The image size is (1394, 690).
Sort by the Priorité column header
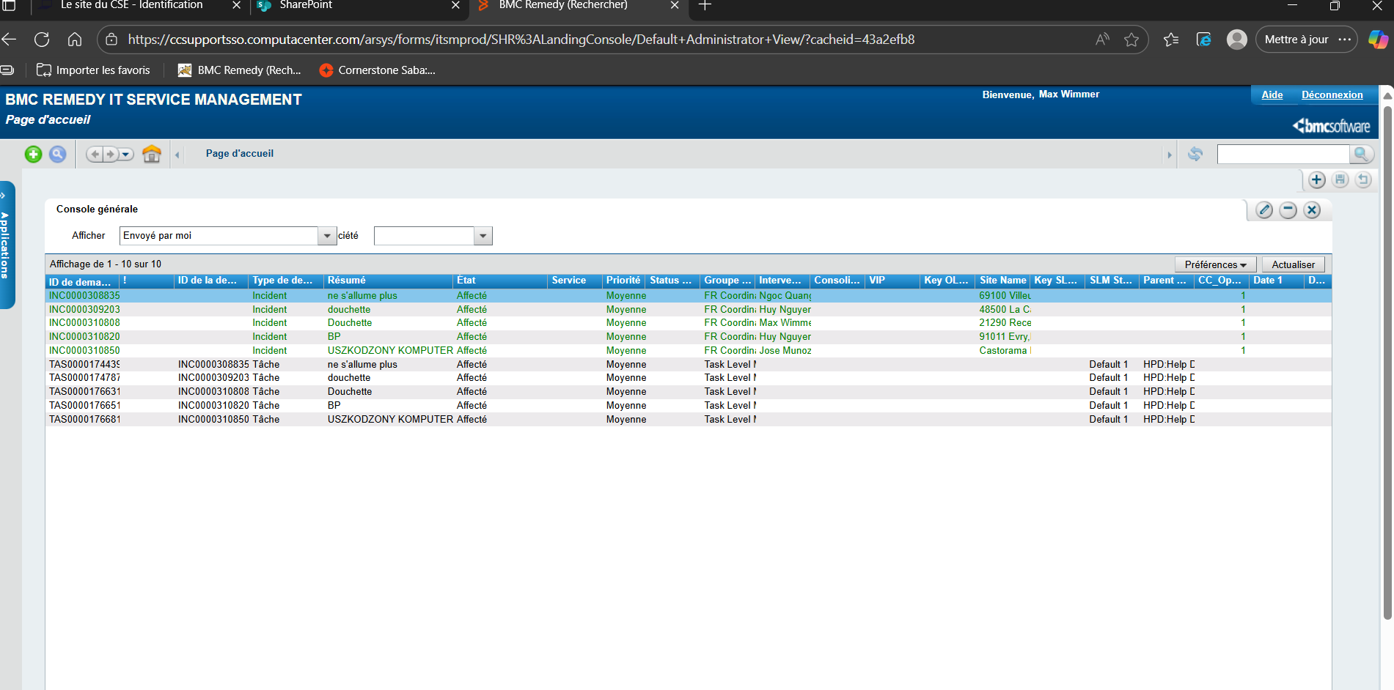coord(623,281)
